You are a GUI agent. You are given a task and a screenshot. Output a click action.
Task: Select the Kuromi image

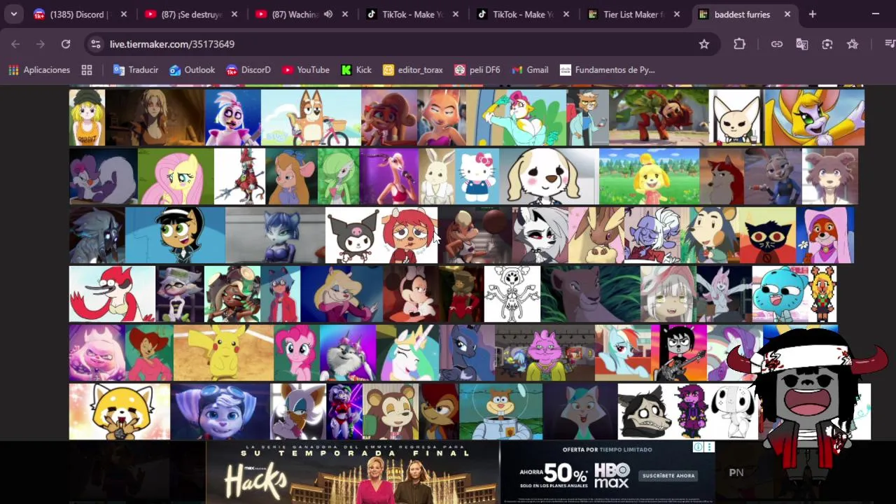pyautogui.click(x=353, y=235)
